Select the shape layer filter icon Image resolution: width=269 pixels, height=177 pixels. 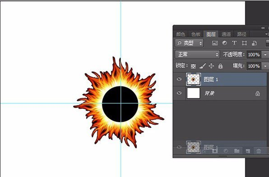coord(244,43)
